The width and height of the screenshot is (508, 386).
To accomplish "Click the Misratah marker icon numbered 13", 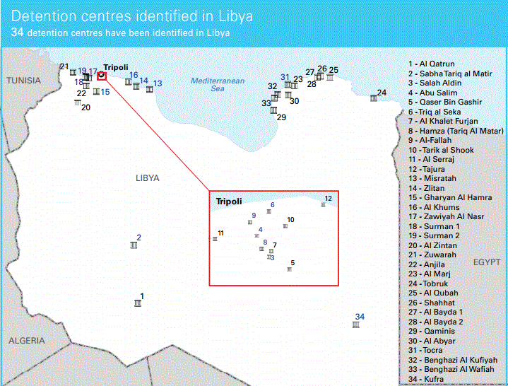I will tap(150, 89).
